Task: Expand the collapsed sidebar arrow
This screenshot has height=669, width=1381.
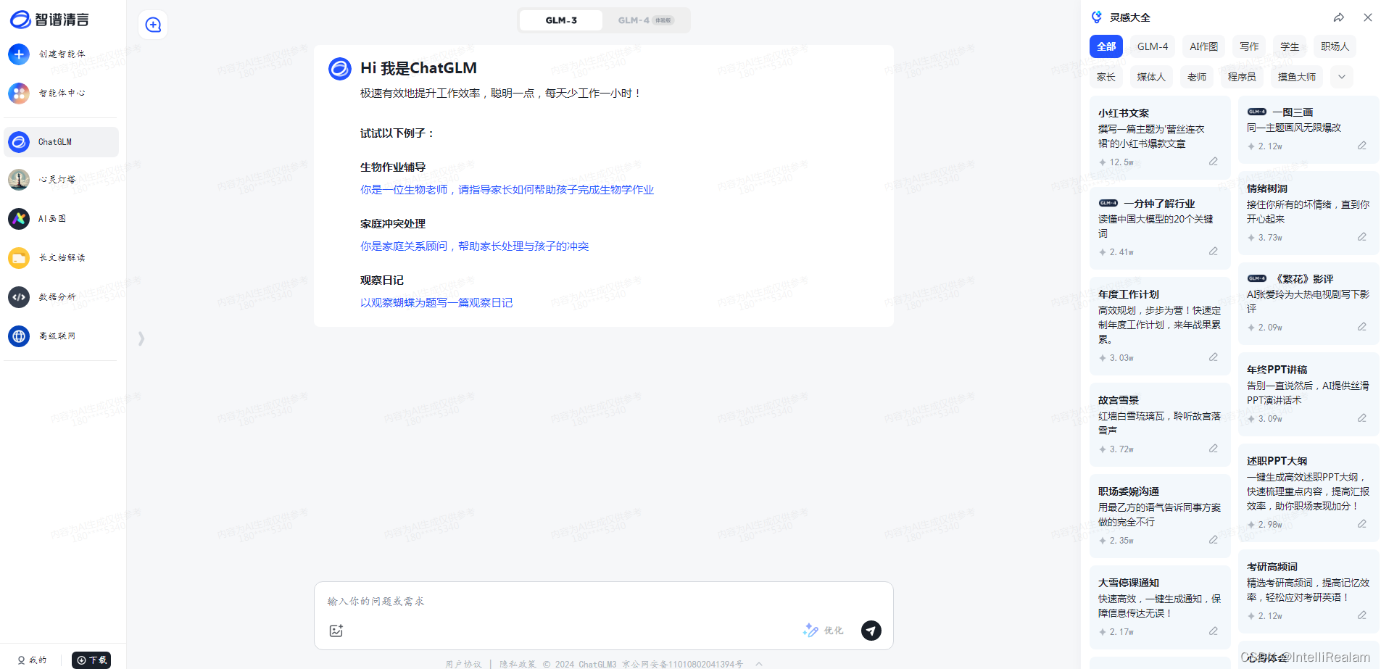Action: click(141, 338)
